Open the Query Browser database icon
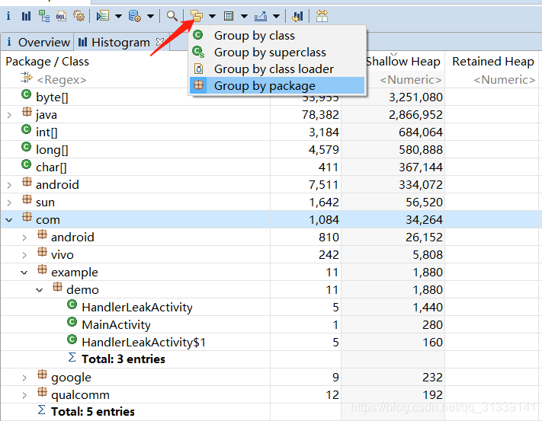The height and width of the screenshot is (421, 542). pyautogui.click(x=134, y=16)
